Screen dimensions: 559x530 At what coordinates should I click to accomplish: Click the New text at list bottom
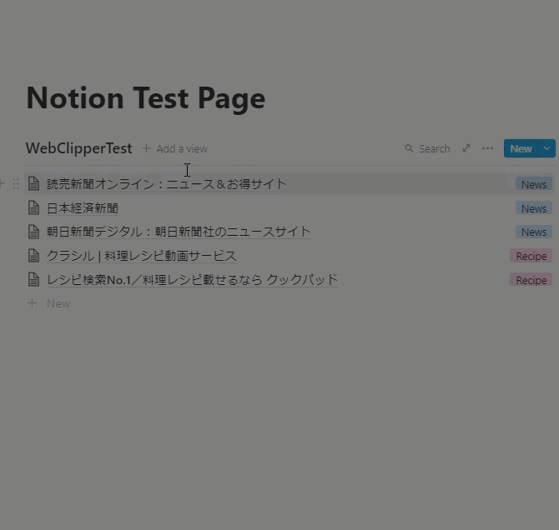[x=58, y=304]
